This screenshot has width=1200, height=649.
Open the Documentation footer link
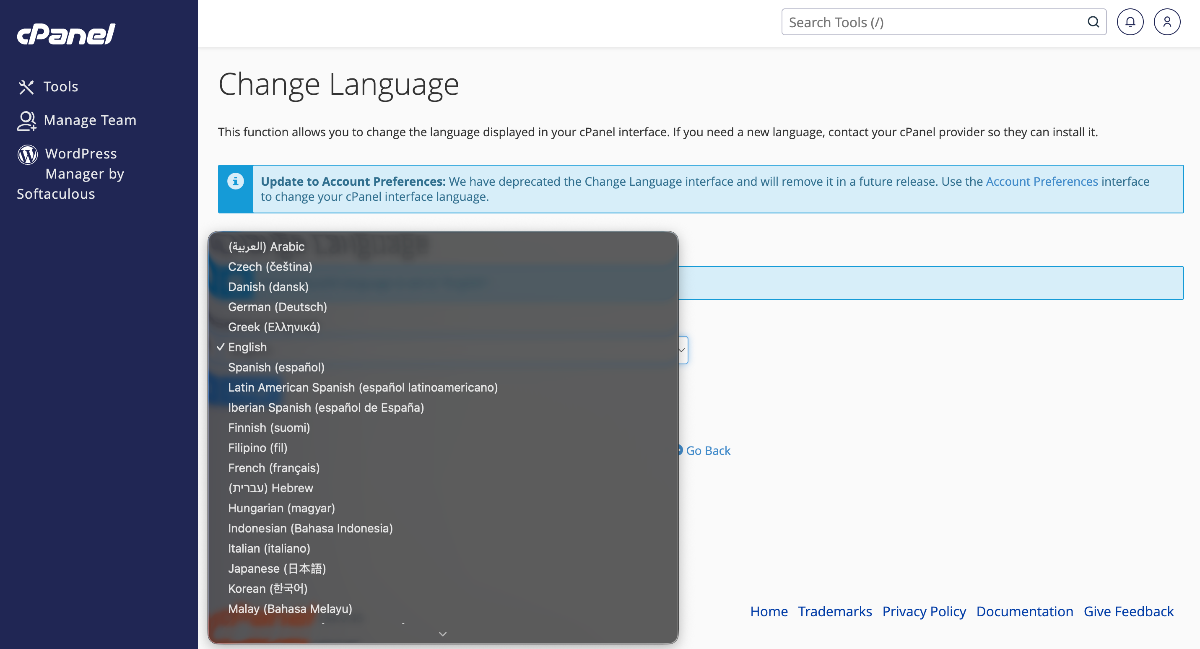click(x=1025, y=611)
